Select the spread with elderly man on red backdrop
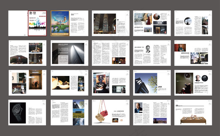Image resolution: width=220 pixels, height=136 pixels. (193, 53)
